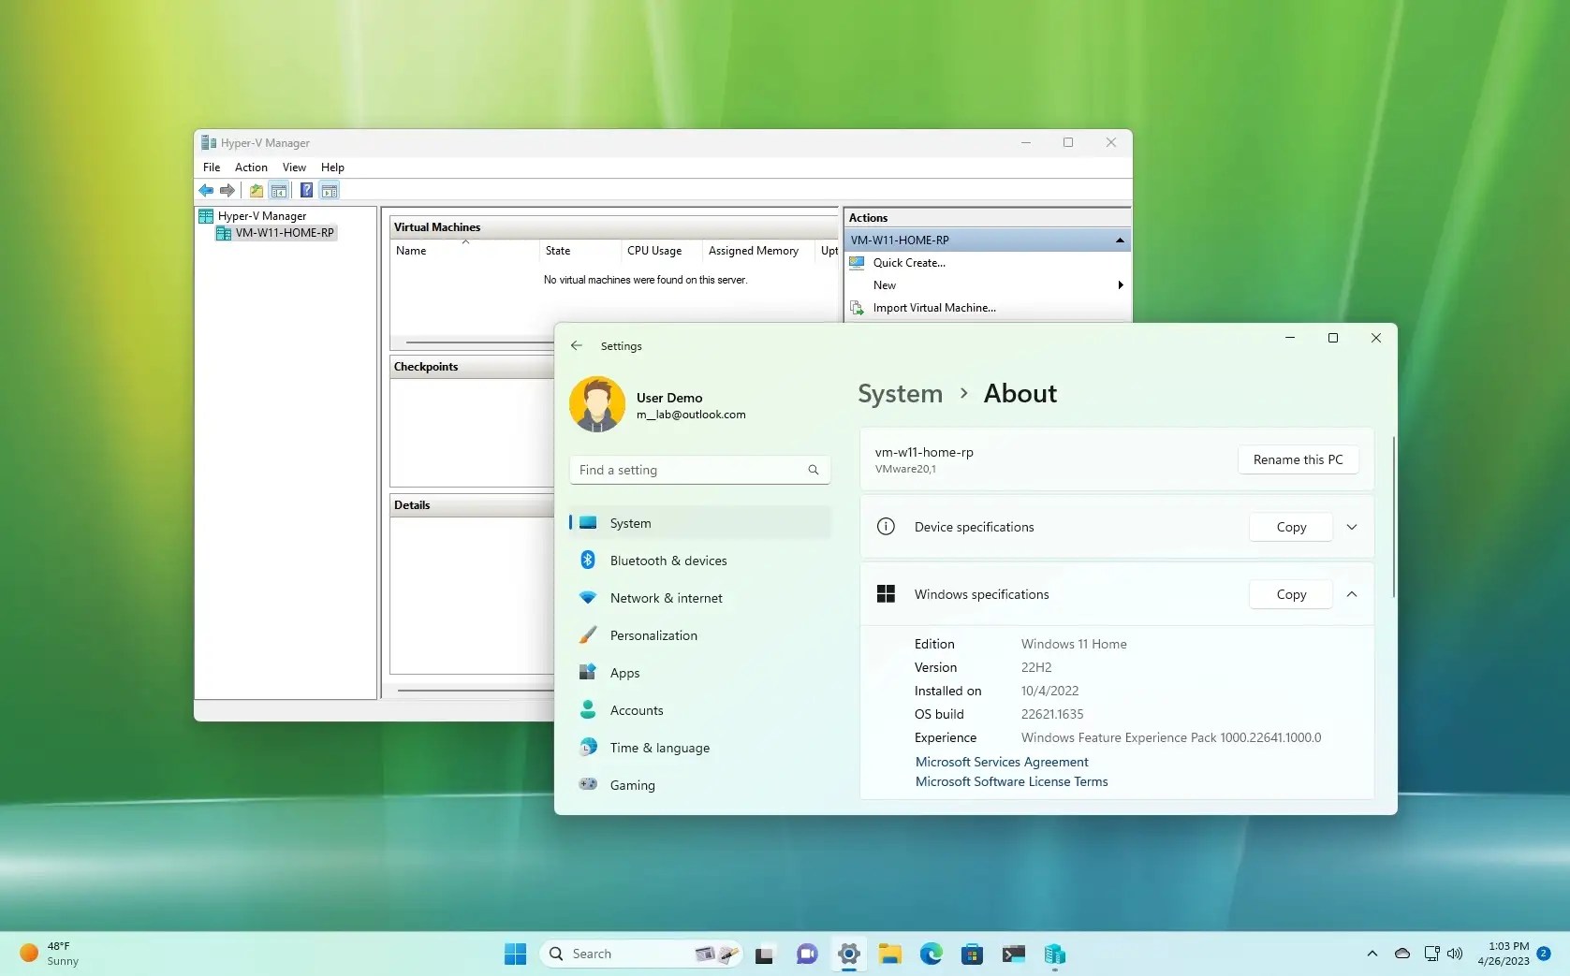The height and width of the screenshot is (976, 1570).
Task: Select Quick Create in the Actions pane
Action: tap(907, 263)
